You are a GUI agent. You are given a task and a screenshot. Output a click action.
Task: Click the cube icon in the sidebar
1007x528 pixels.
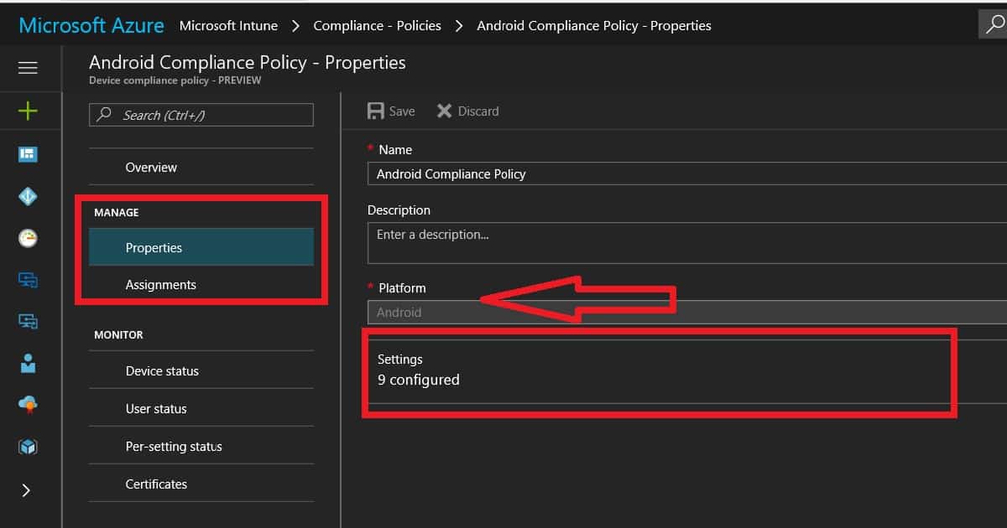28,447
